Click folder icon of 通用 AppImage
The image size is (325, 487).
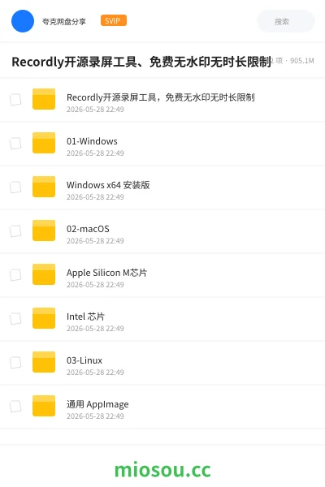44,406
